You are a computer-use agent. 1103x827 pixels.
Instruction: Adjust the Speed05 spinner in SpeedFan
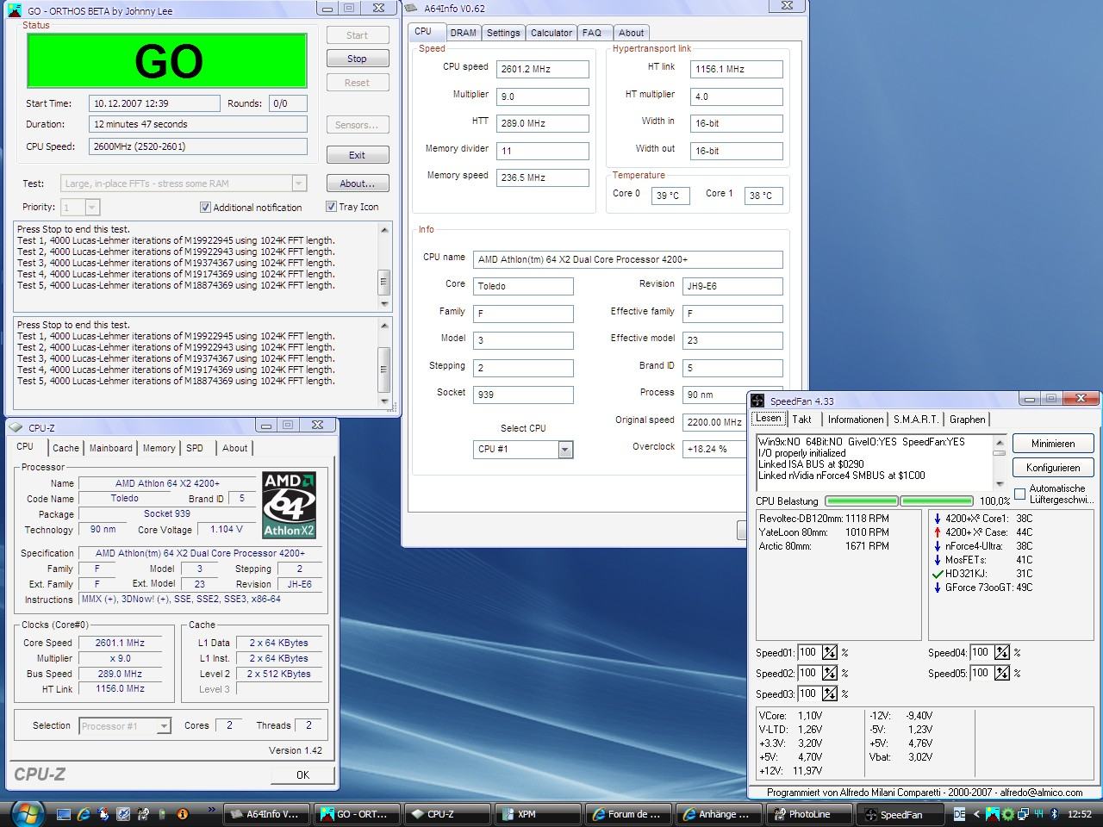[x=1002, y=673]
